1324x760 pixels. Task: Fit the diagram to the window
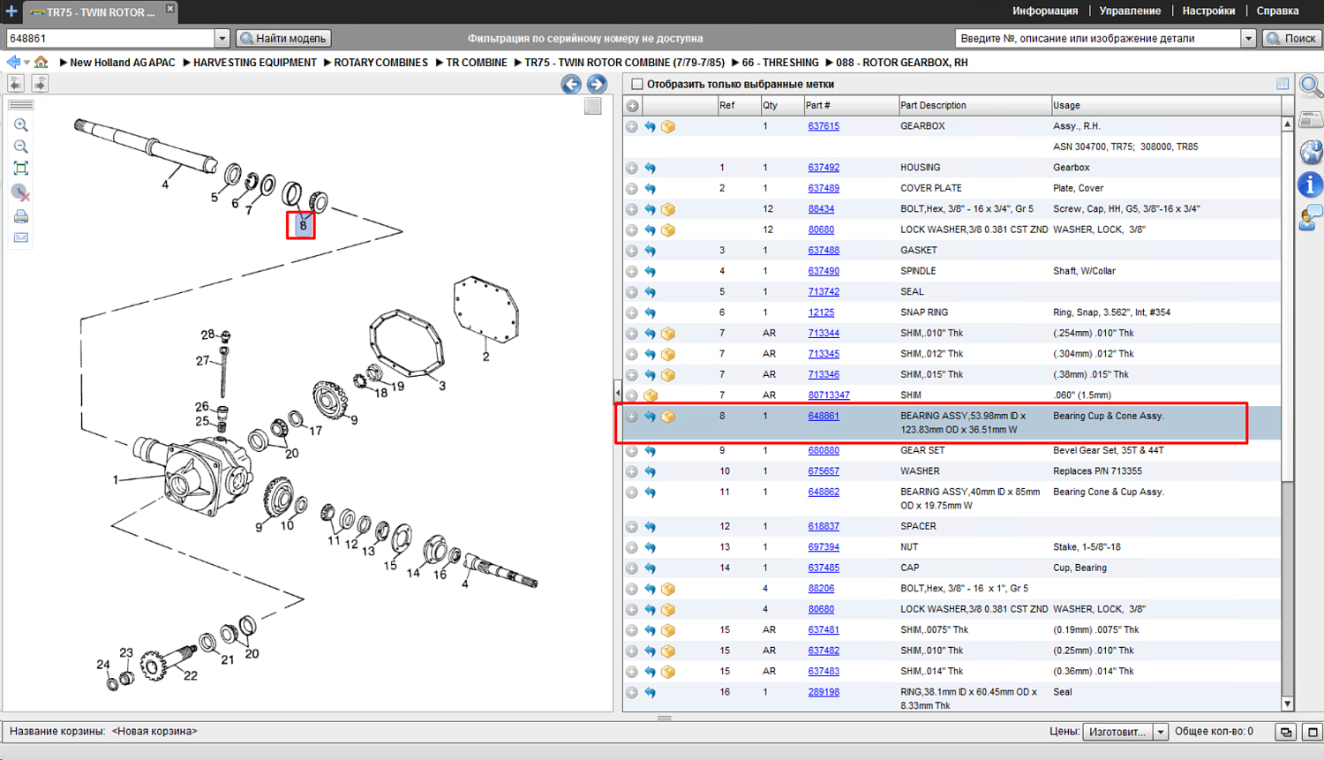[x=21, y=169]
